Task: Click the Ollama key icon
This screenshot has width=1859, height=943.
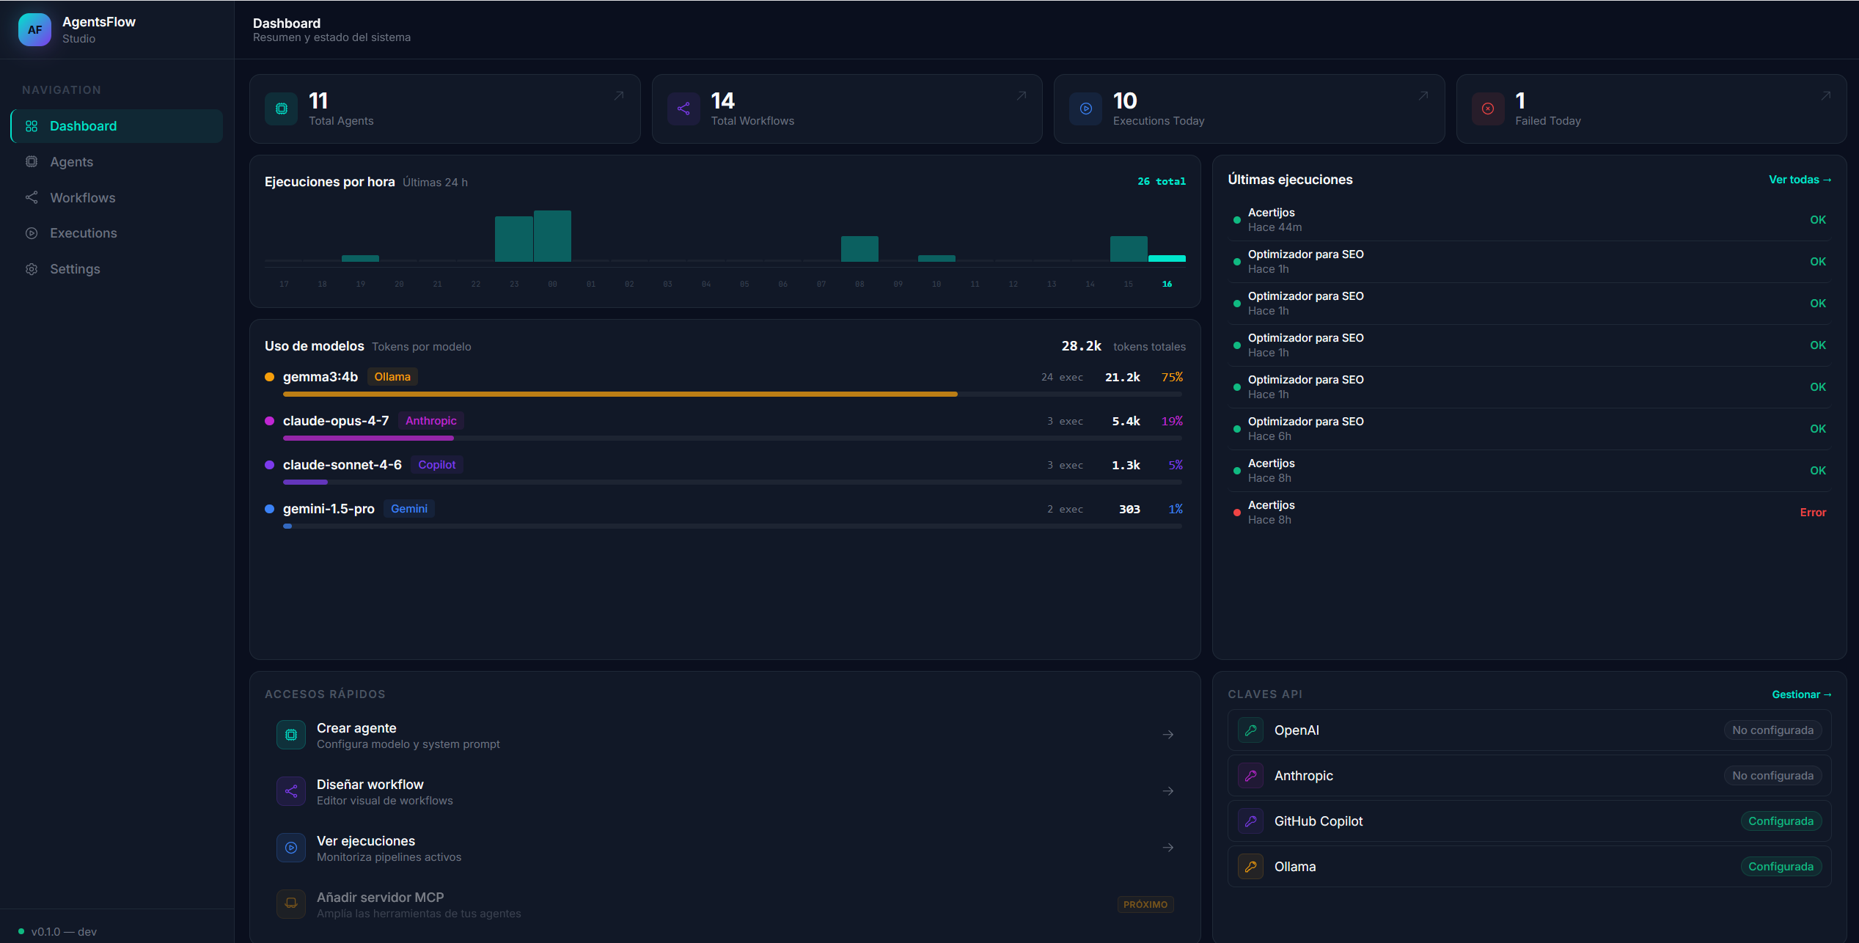Action: pyautogui.click(x=1251, y=867)
